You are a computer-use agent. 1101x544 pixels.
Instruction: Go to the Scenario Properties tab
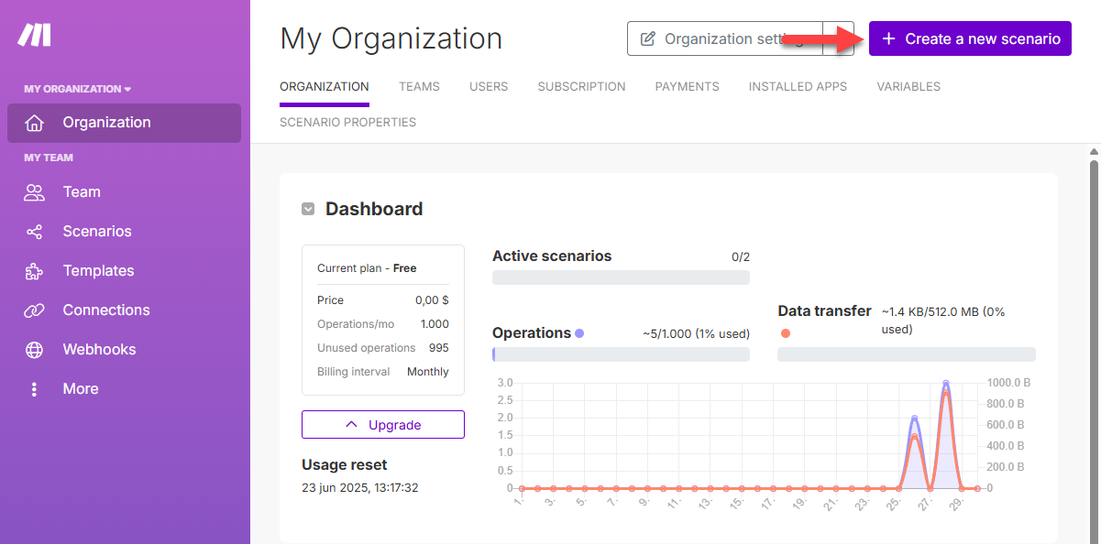pyautogui.click(x=347, y=123)
